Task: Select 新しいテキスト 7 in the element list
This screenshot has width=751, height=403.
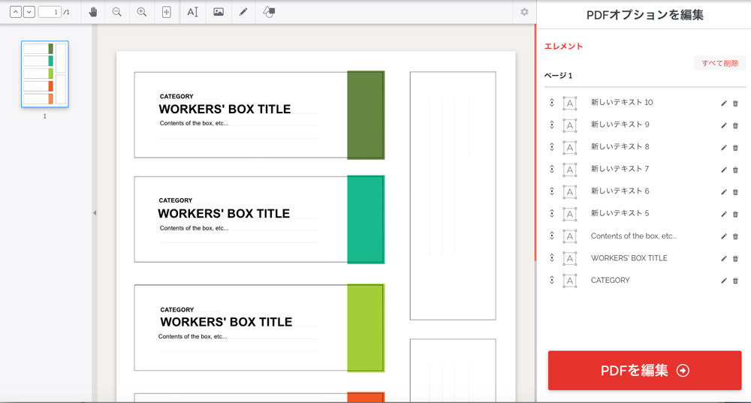Action: click(x=620, y=169)
